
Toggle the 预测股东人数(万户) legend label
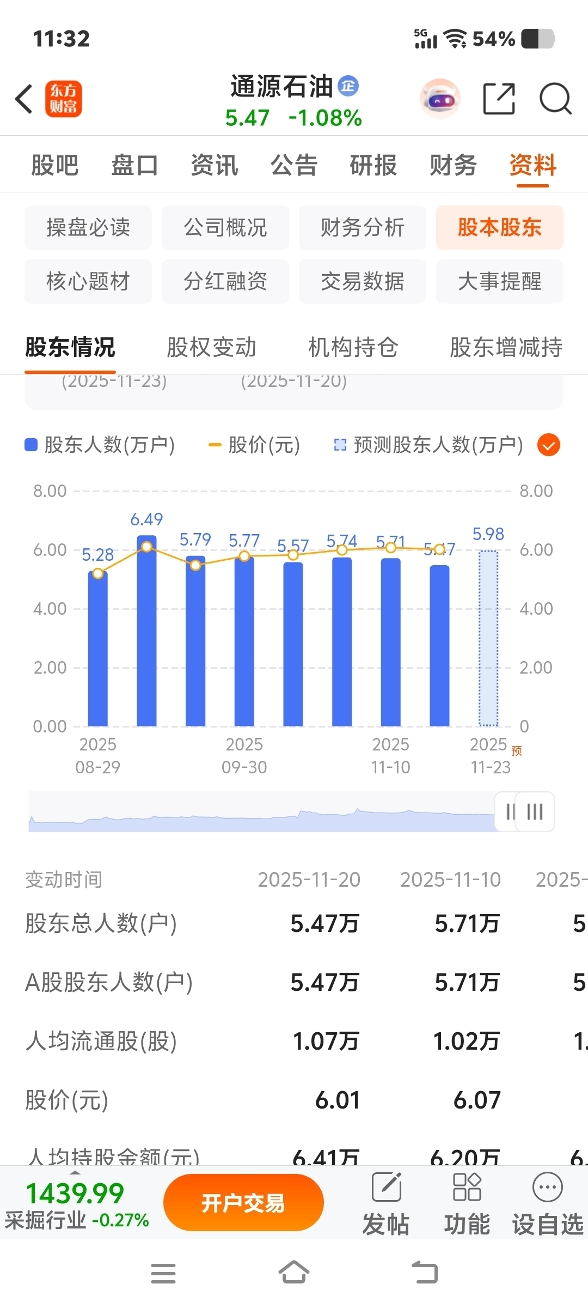[x=428, y=445]
